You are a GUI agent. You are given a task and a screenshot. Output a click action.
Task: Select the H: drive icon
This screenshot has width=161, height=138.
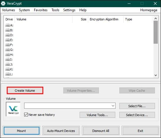[x=7, y=55]
